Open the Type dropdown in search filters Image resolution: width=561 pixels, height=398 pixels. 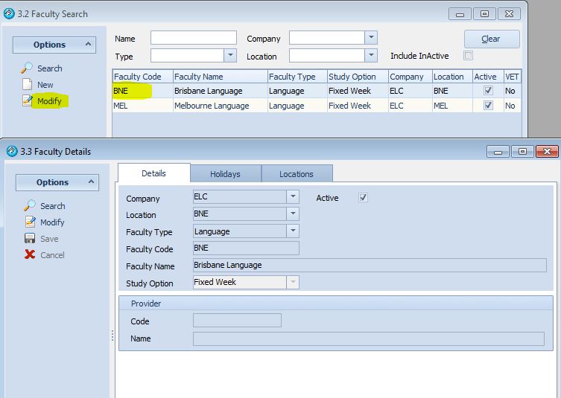[230, 56]
